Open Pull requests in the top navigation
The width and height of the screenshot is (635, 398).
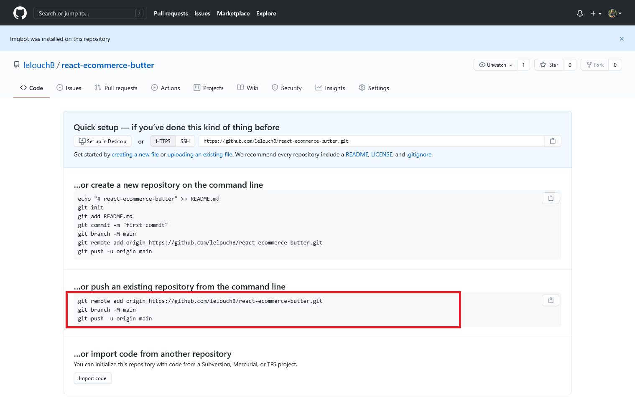click(171, 13)
